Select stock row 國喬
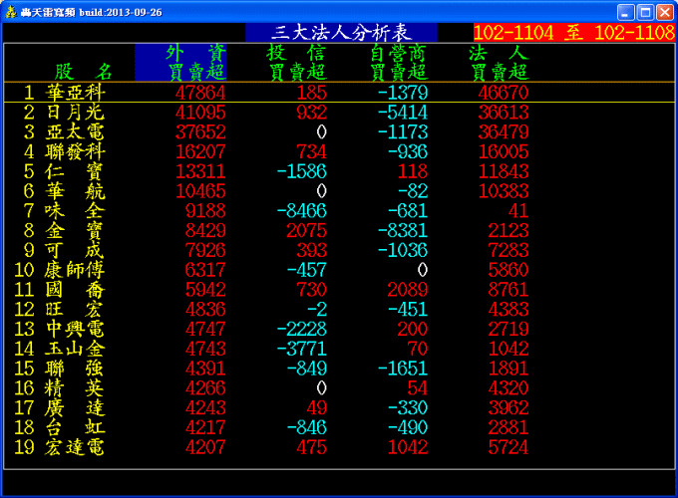The width and height of the screenshot is (678, 498). (x=339, y=290)
